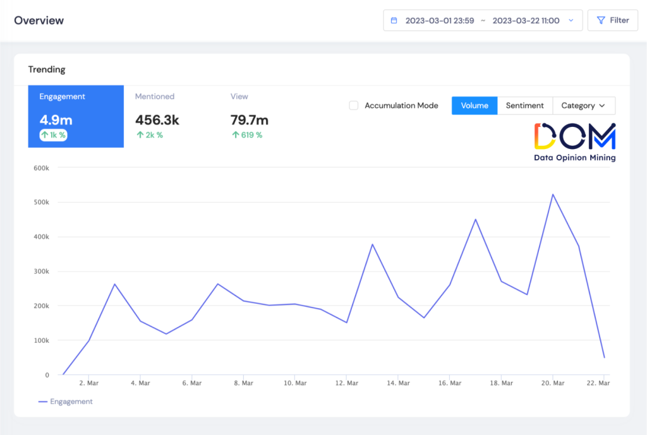
Task: Select the Volume view toggle
Action: click(x=475, y=105)
